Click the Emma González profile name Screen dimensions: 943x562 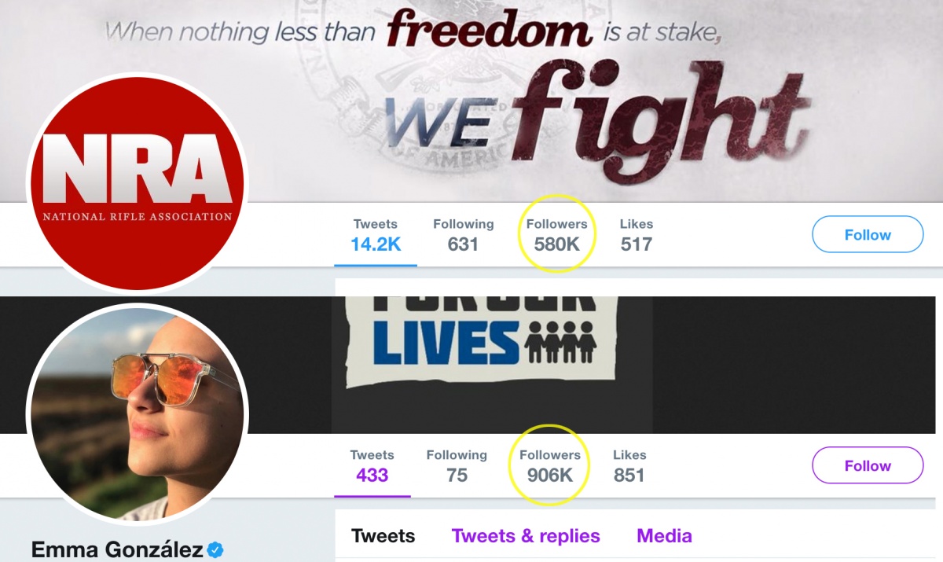click(x=117, y=549)
